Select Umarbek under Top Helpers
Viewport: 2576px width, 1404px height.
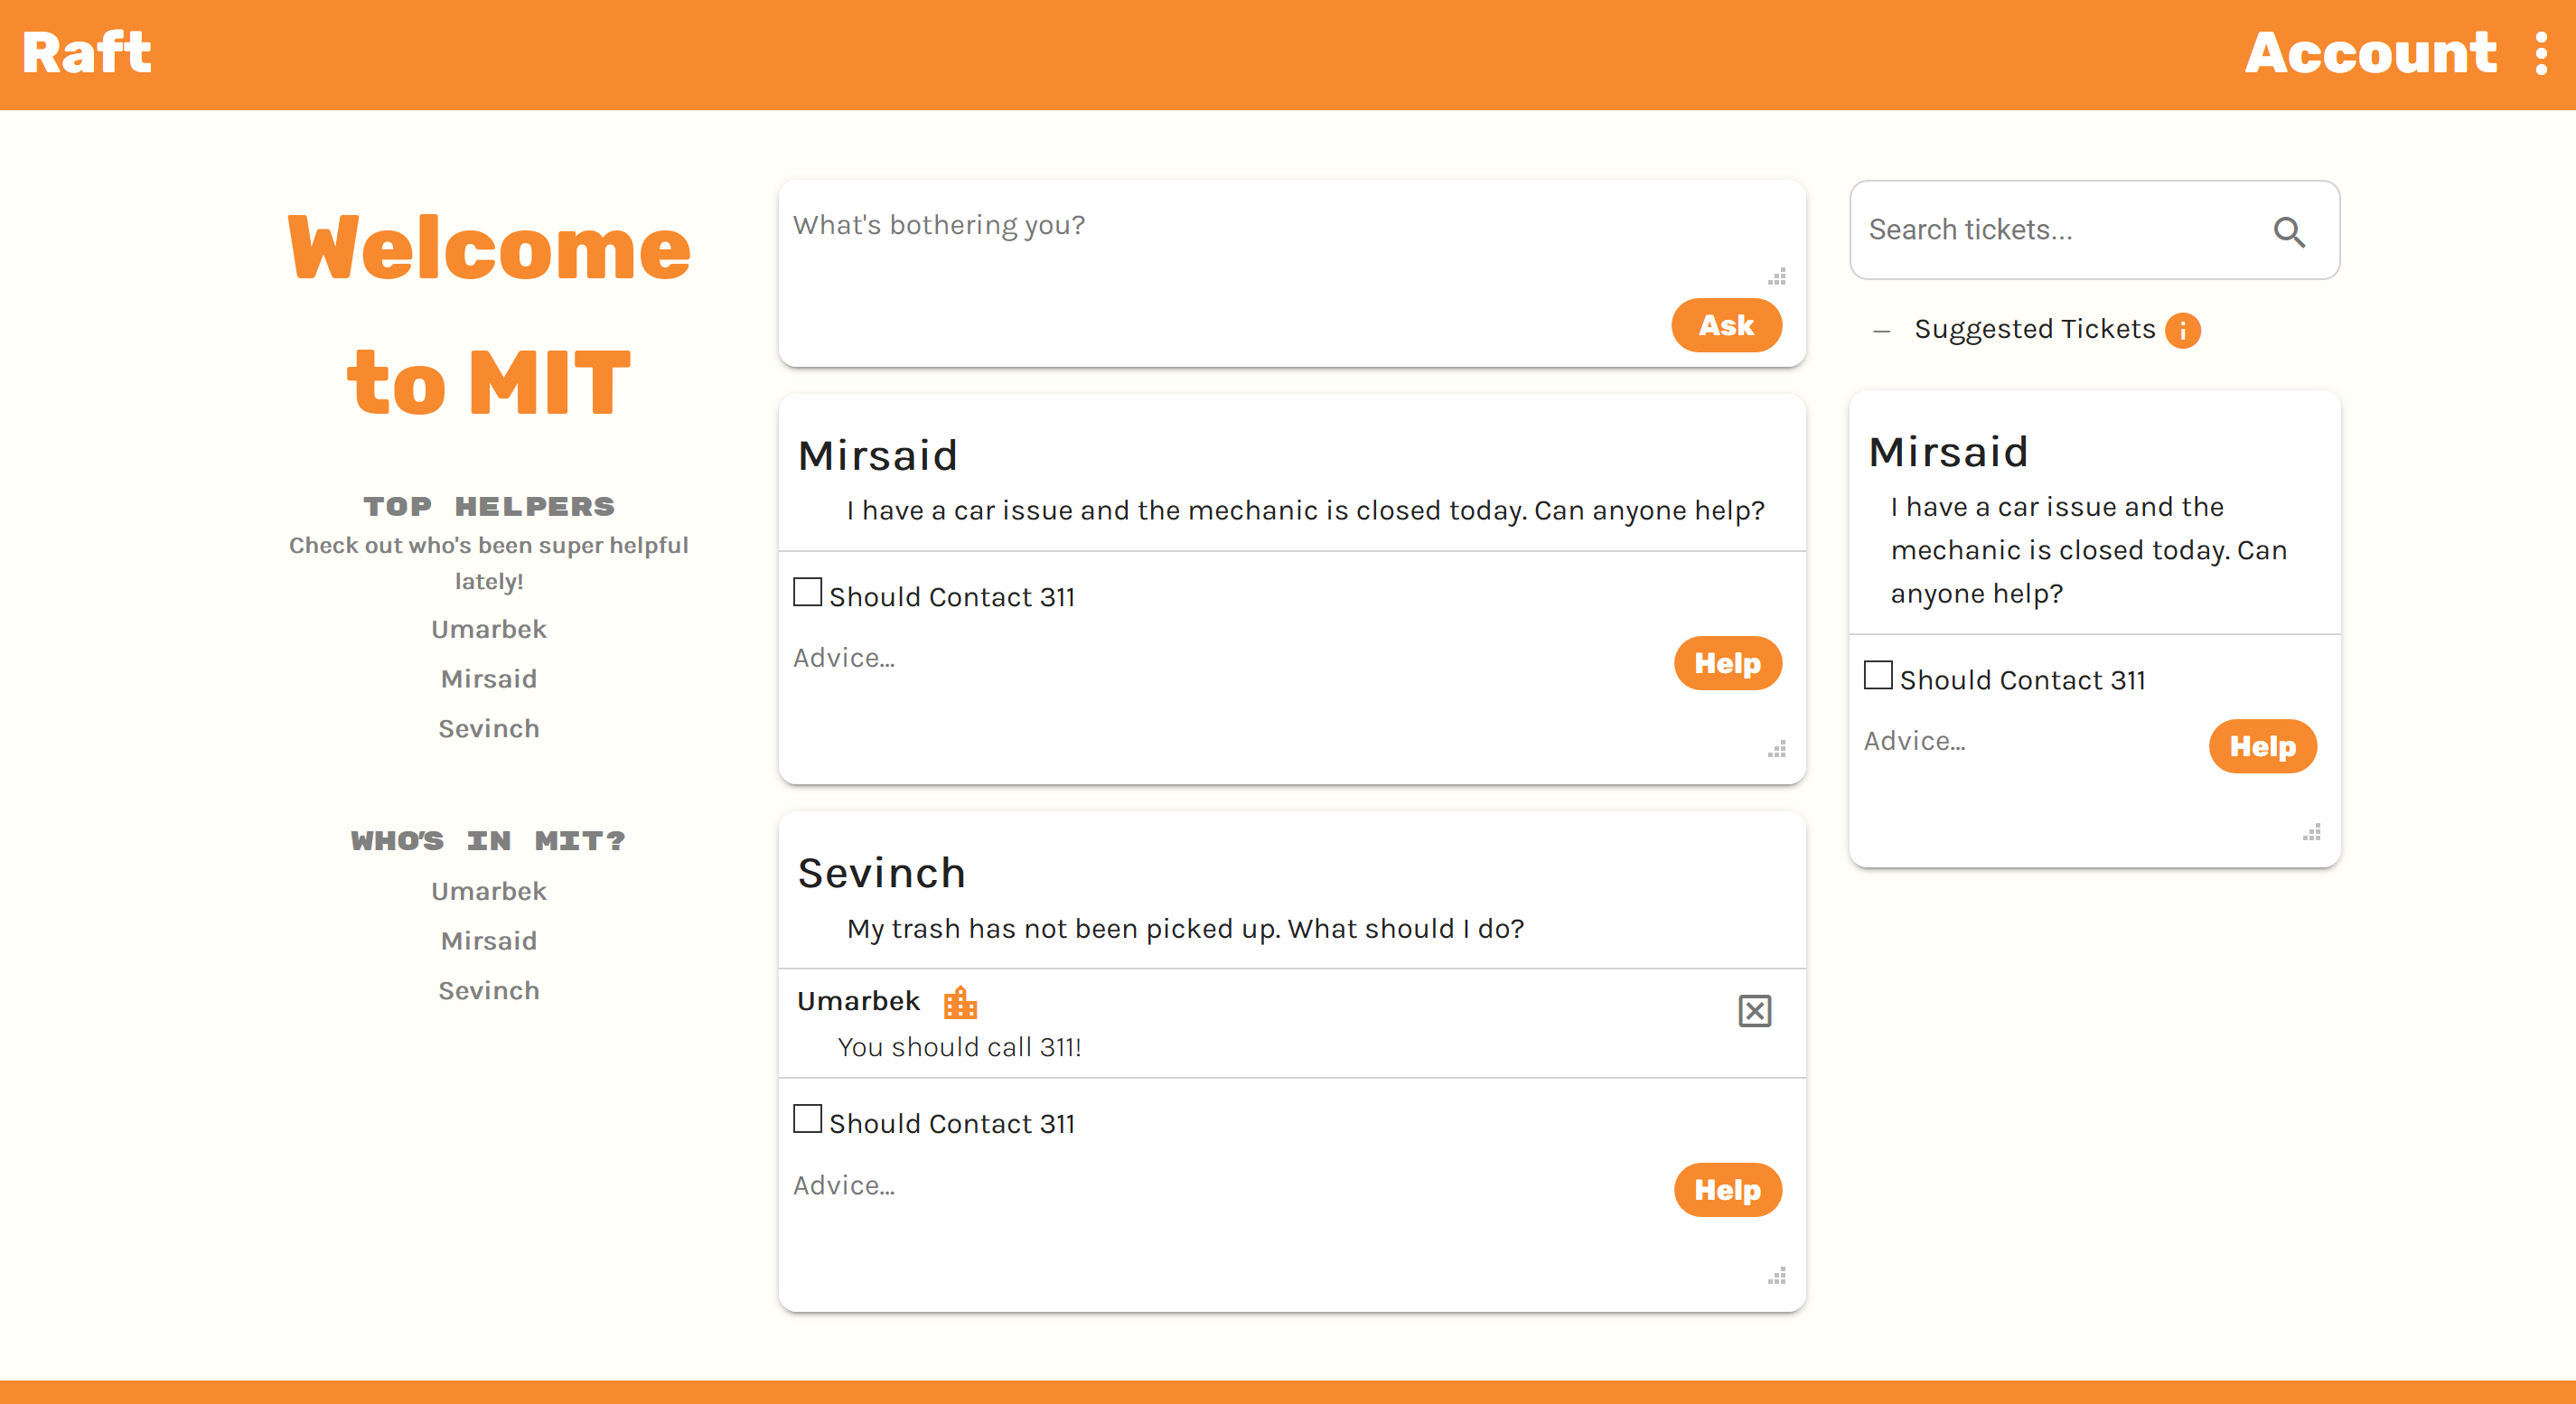pos(489,629)
